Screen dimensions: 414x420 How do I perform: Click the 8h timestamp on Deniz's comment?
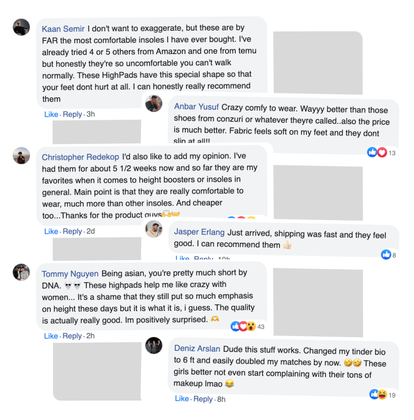[221, 399]
